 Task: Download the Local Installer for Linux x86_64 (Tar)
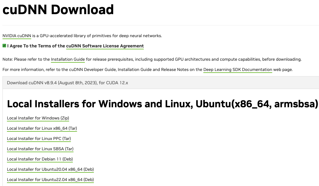(x=42, y=128)
